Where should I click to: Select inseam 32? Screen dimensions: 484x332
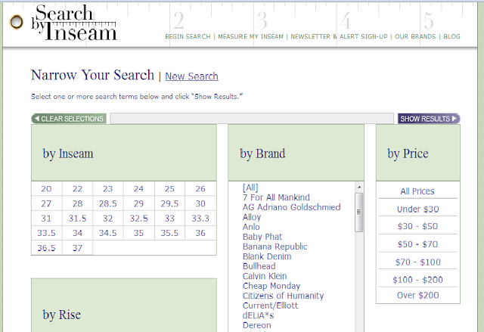[107, 219]
